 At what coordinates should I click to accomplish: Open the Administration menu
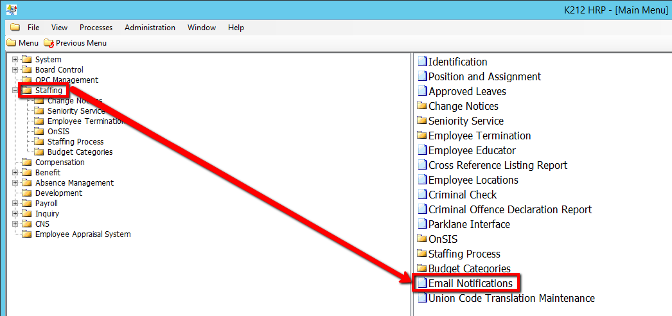(x=150, y=28)
